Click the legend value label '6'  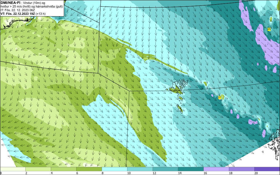pos(77,173)
